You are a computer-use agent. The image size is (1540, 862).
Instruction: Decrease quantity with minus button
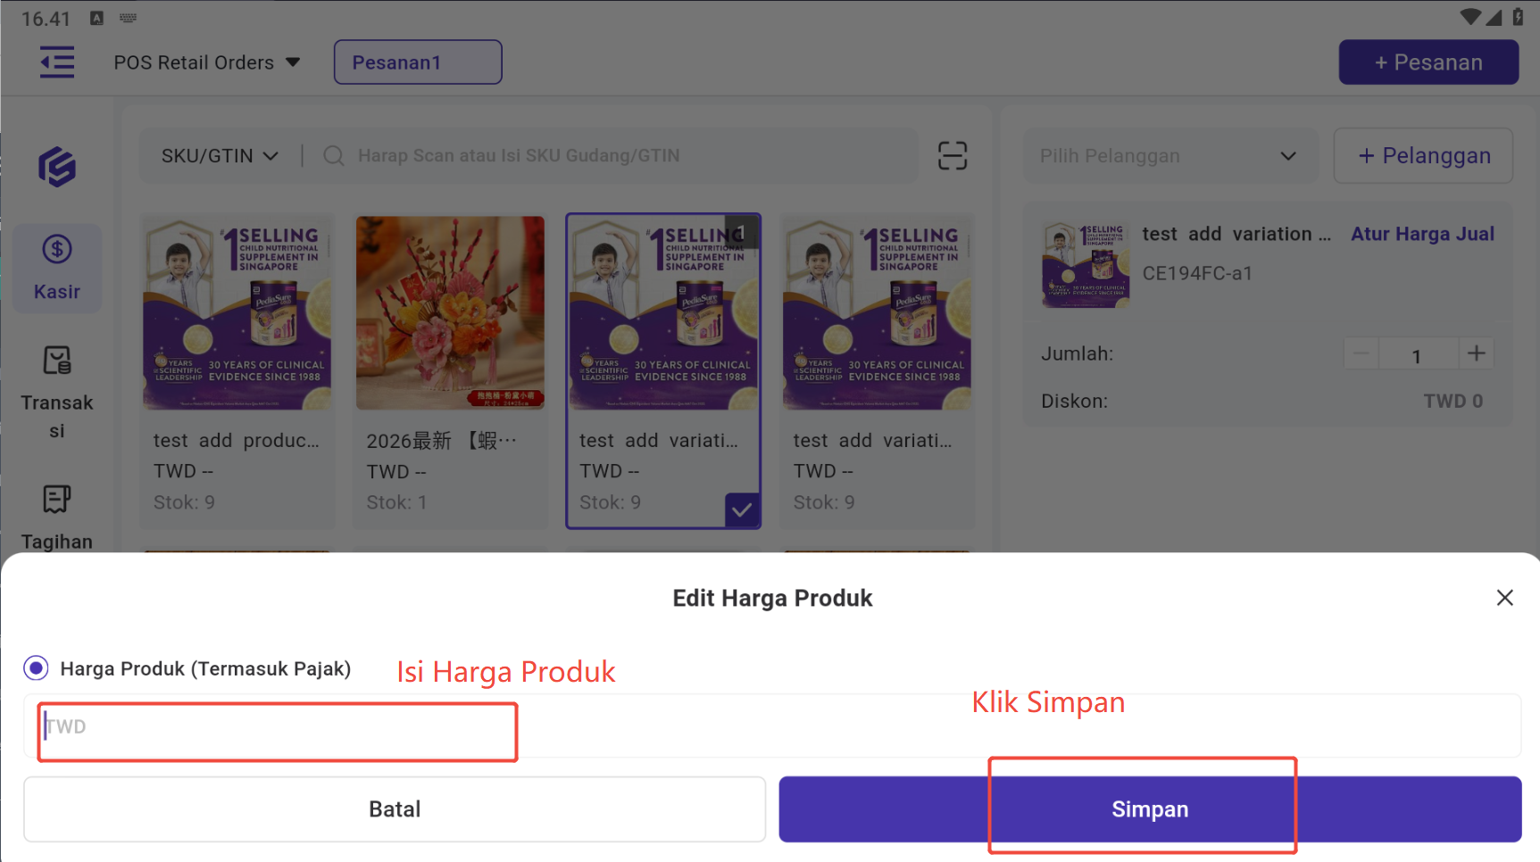coord(1361,354)
